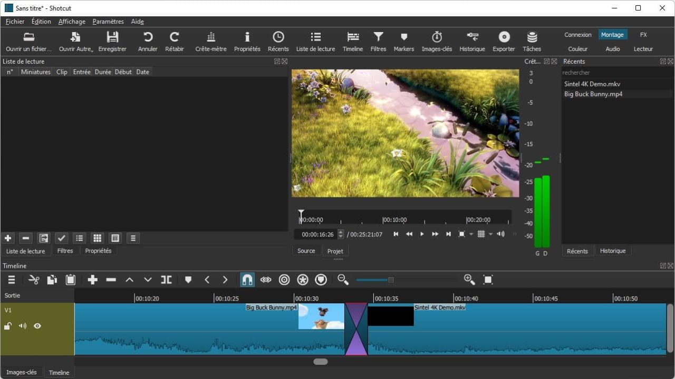Undo with the Annuler button

click(x=148, y=42)
